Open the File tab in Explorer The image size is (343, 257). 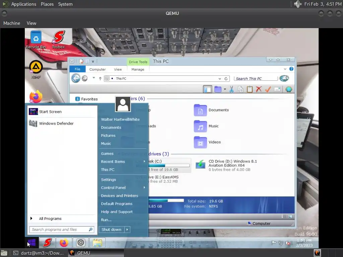(77, 69)
